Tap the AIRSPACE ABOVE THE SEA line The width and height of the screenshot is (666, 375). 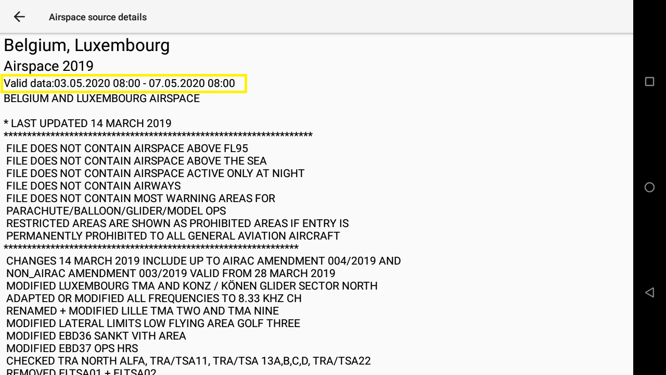[x=136, y=161]
